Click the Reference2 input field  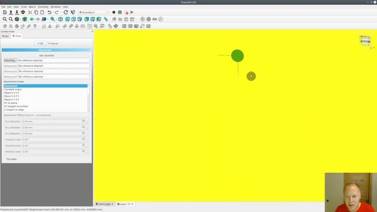coord(54,66)
